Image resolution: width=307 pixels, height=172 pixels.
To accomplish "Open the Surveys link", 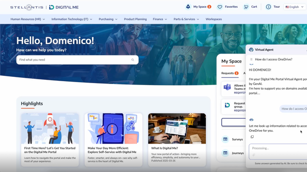I will [x=237, y=140].
